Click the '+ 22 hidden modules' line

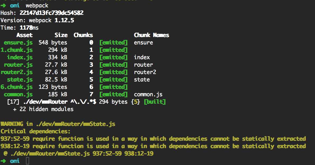click(43, 109)
